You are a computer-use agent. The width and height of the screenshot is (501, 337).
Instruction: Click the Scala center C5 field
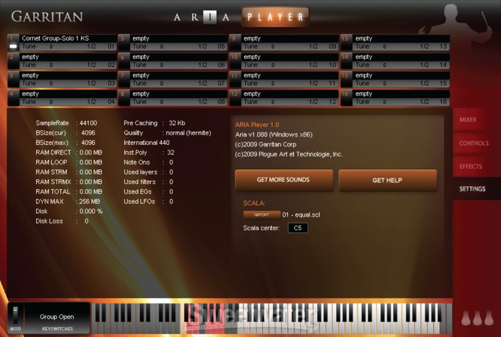pos(297,228)
